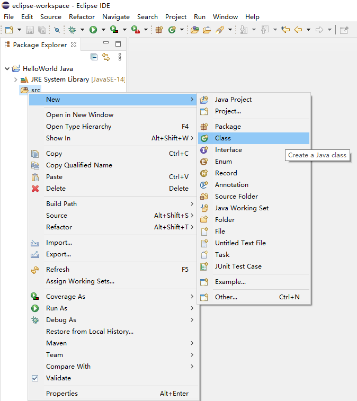357x401 pixels.
Task: Select Class from the New submenu
Action: (254, 138)
